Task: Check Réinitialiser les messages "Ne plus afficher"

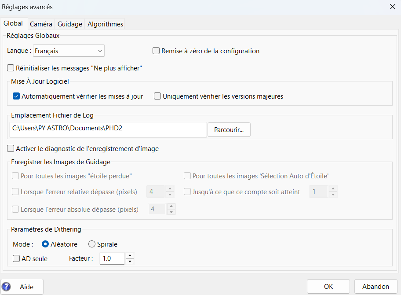Action: pyautogui.click(x=11, y=68)
